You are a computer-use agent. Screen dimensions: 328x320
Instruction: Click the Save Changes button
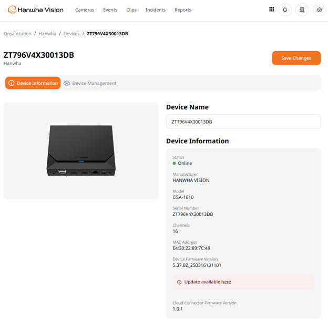296,58
